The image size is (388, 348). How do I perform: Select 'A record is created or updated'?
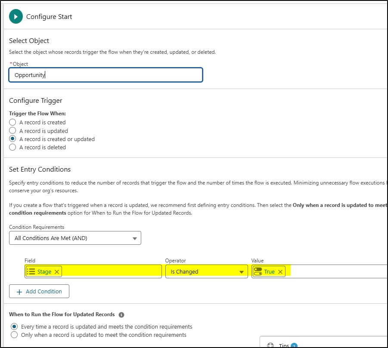coord(12,139)
